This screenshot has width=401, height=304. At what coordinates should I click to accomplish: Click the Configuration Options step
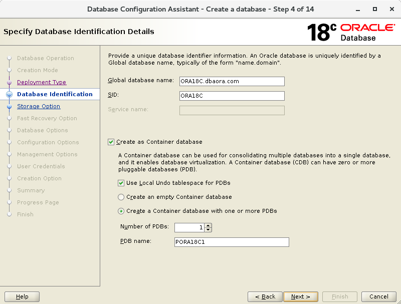coord(48,142)
